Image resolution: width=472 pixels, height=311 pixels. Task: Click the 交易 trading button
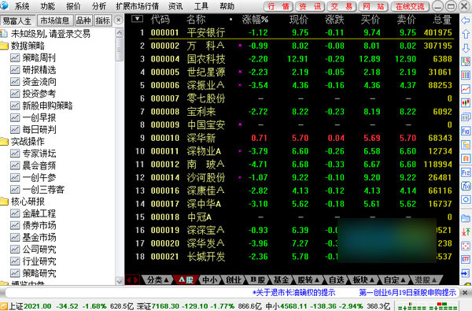[341, 6]
